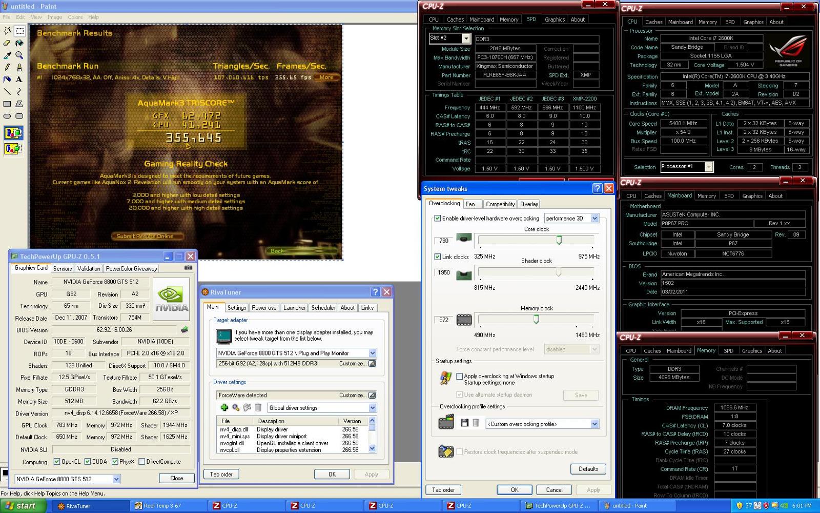Screen dimensions: 820x513
Task: Click the BIOS save icon in GPU-Z
Action: pyautogui.click(x=184, y=330)
